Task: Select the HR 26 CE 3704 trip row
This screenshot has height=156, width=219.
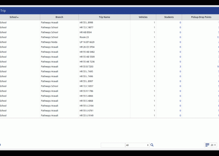Action: [87, 47]
